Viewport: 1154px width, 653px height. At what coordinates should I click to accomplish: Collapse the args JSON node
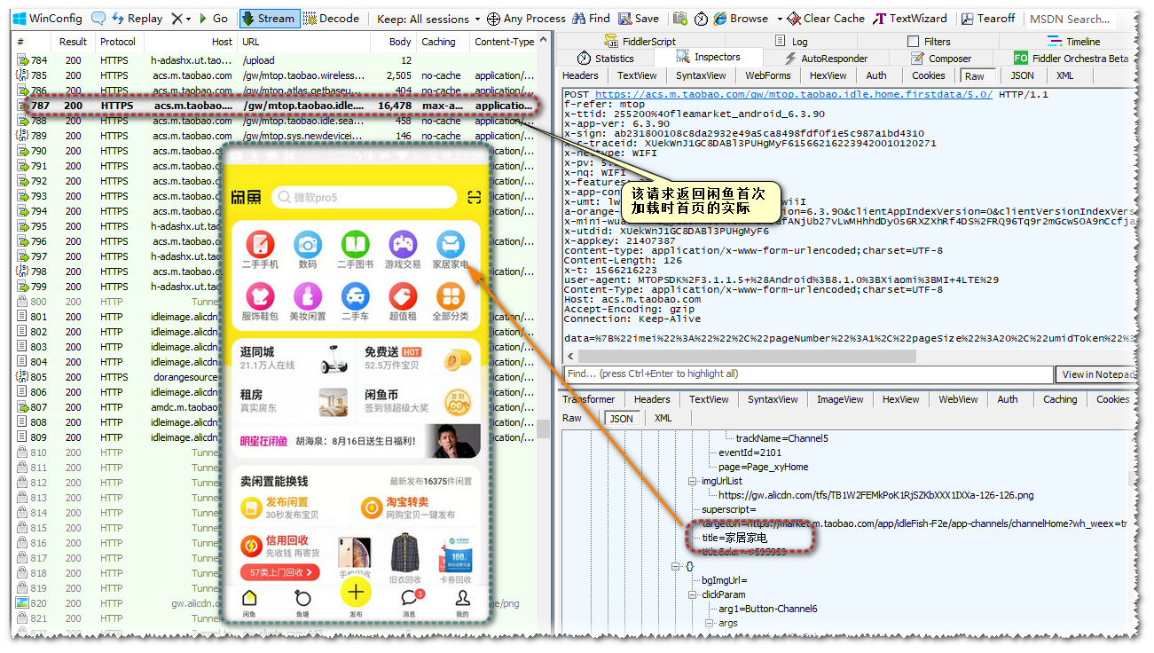[x=710, y=623]
